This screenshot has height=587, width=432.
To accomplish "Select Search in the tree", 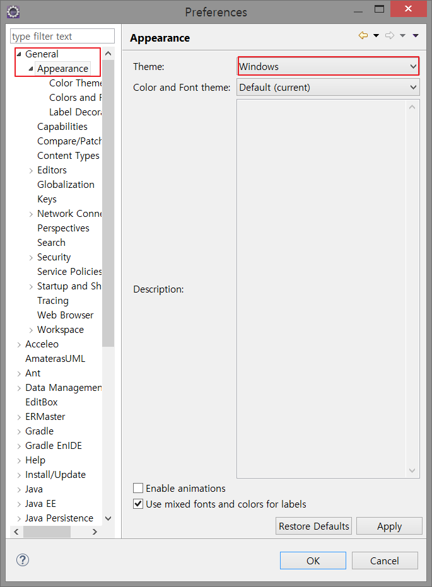I will 51,243.
